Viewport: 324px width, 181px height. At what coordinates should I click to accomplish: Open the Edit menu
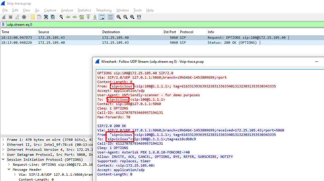tap(15, 10)
